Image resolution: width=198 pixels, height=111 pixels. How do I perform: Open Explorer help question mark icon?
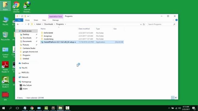point(176,20)
